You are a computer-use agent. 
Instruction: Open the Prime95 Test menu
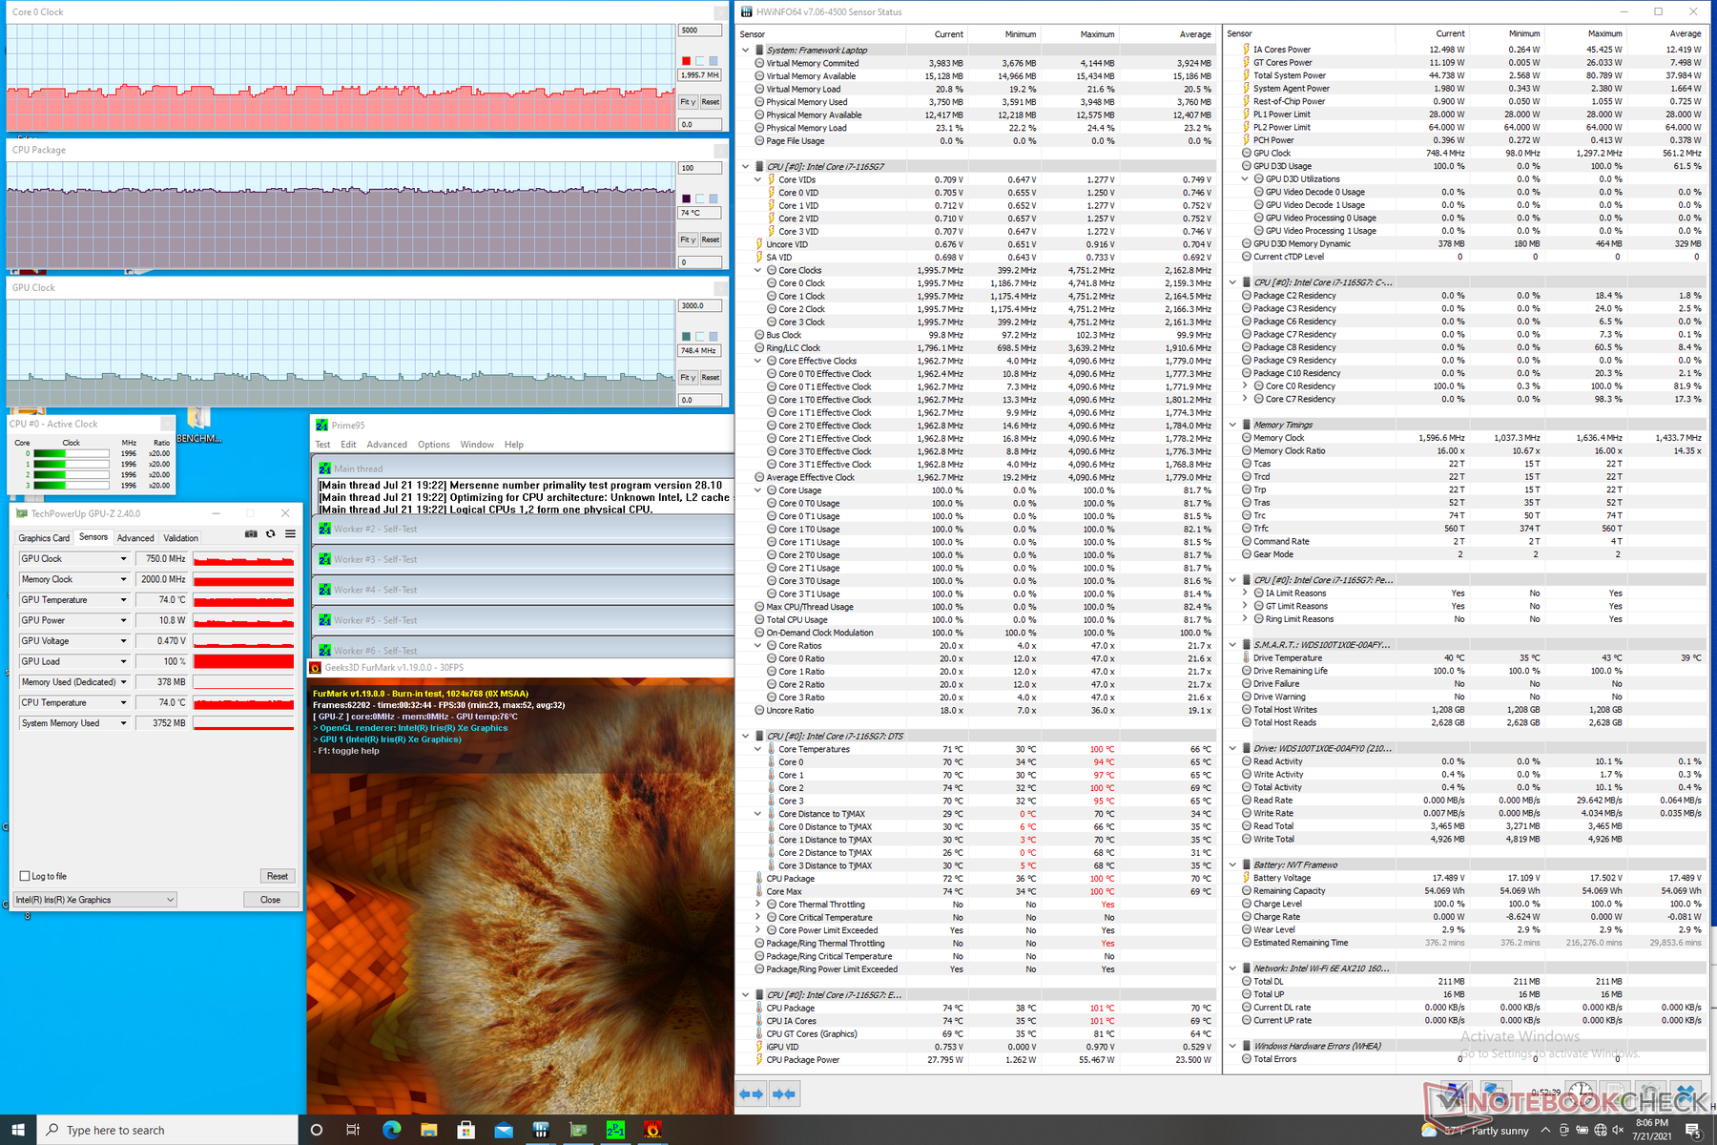pyautogui.click(x=323, y=445)
